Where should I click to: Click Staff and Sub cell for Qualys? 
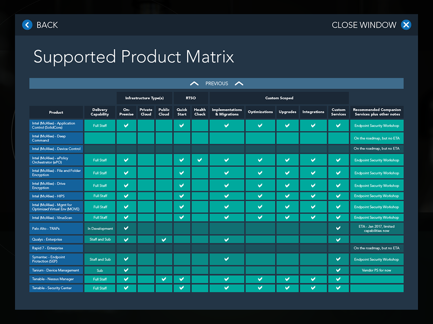(100, 240)
